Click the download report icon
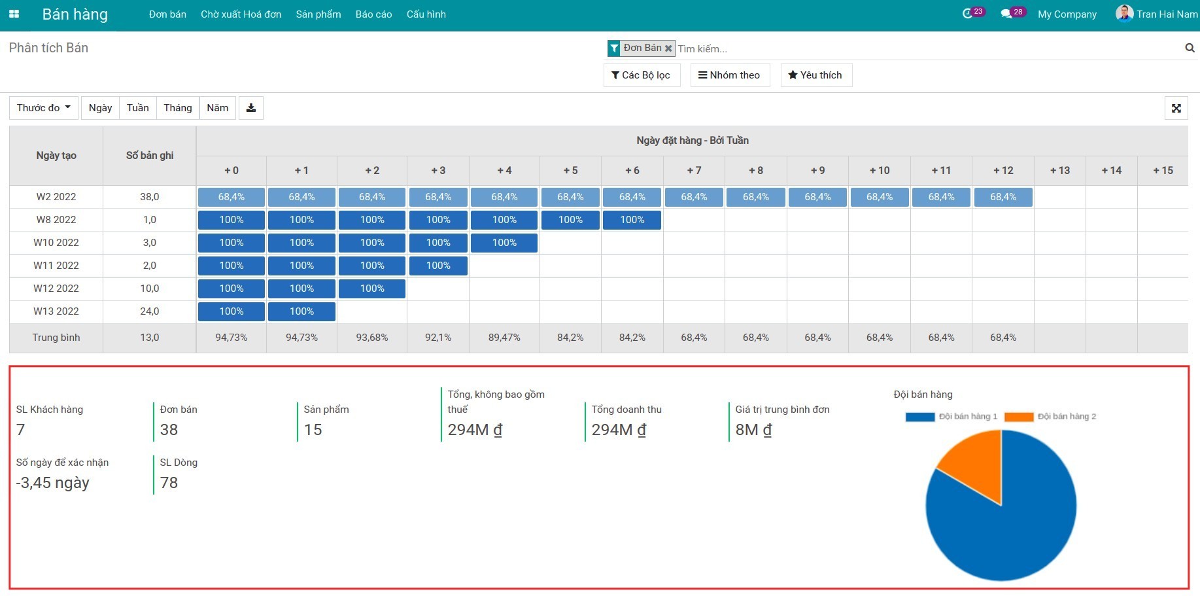 click(x=251, y=108)
